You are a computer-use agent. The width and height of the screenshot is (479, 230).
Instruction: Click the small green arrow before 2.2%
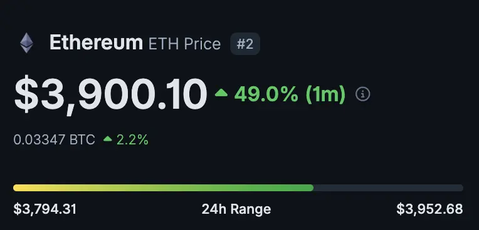point(108,139)
